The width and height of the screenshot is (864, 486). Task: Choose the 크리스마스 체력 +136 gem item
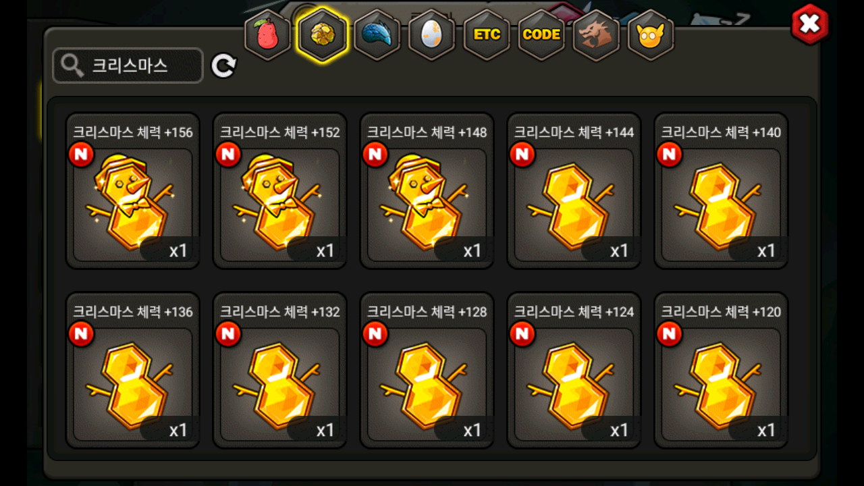(132, 371)
